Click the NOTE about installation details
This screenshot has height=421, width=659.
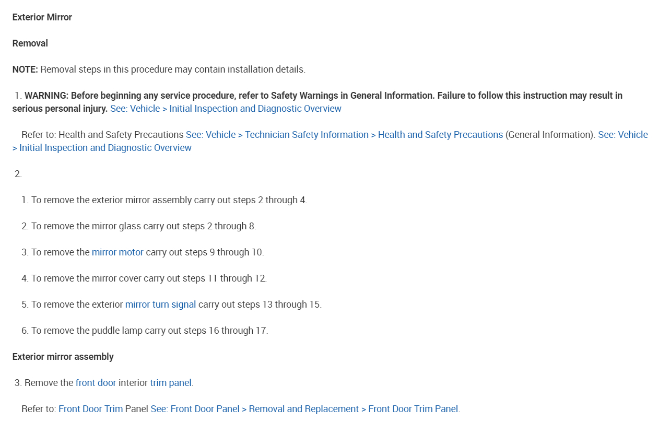tap(159, 69)
